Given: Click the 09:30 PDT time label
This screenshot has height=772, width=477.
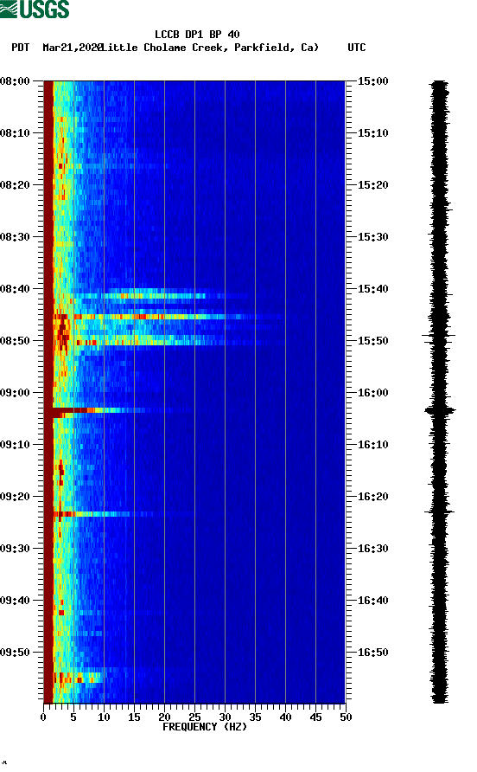Looking at the screenshot, I should tap(16, 549).
